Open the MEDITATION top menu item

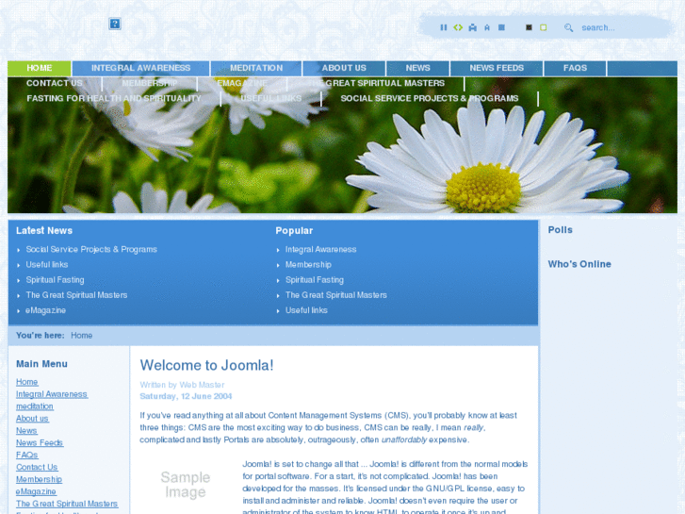click(256, 68)
